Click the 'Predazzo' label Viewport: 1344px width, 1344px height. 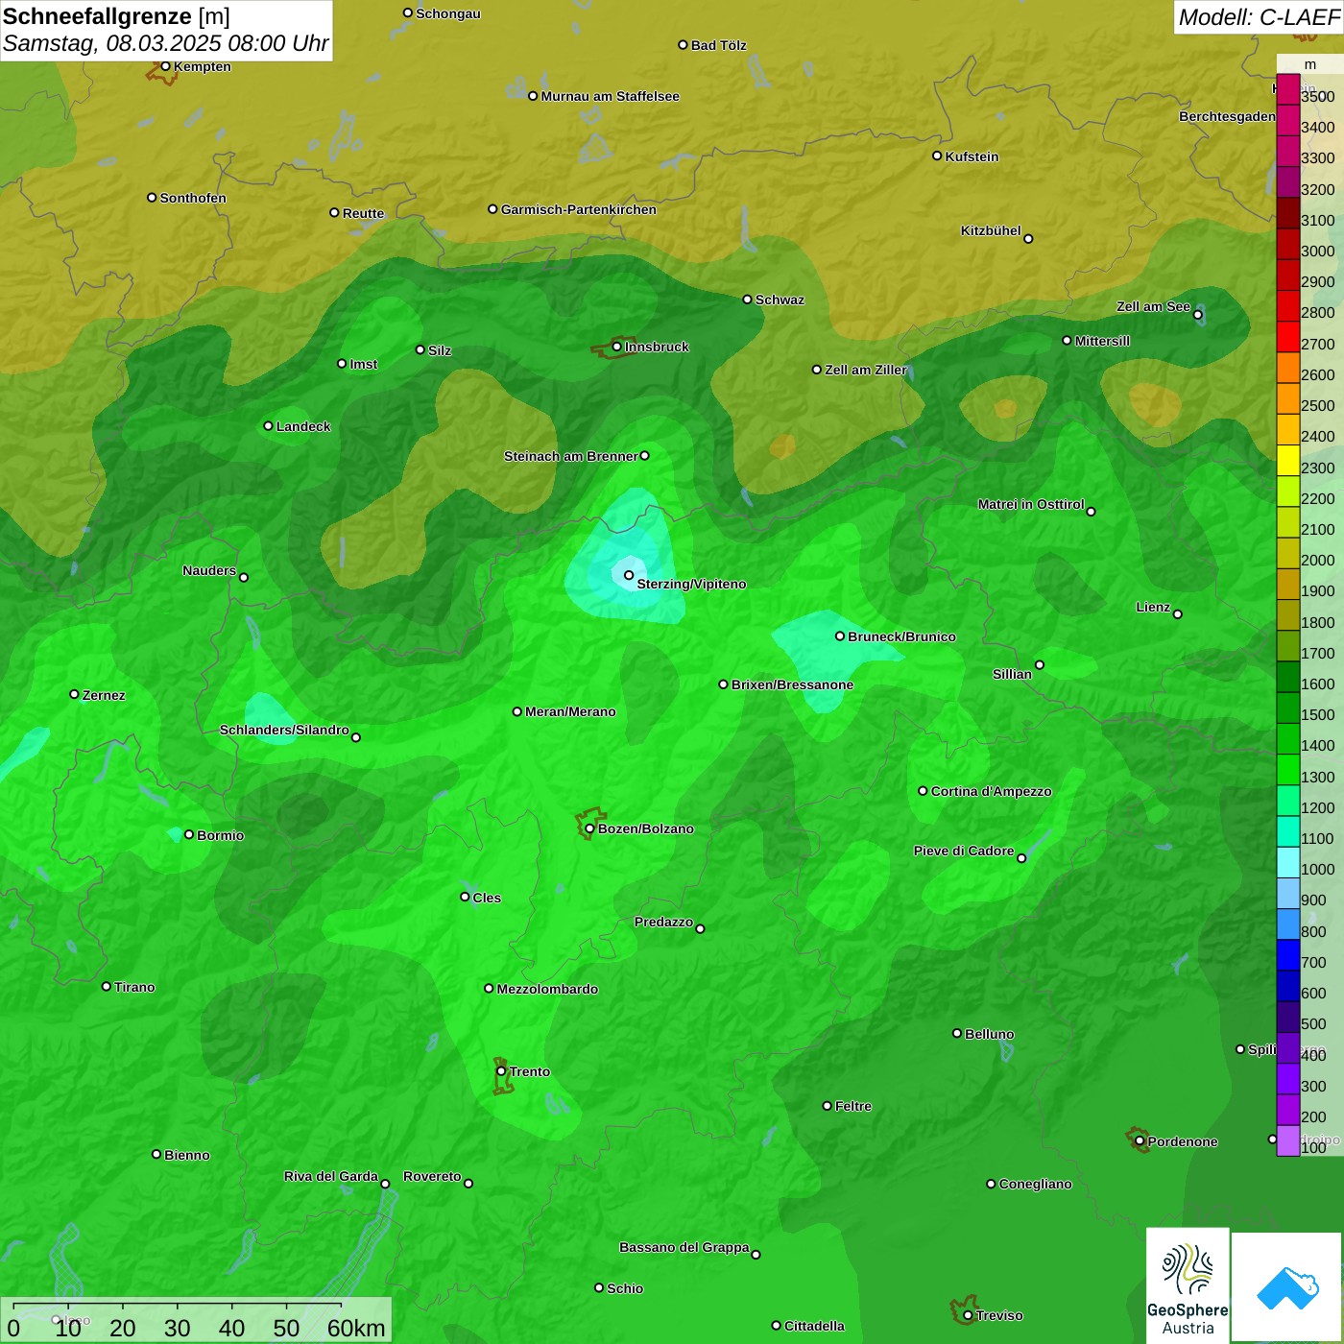(x=663, y=922)
